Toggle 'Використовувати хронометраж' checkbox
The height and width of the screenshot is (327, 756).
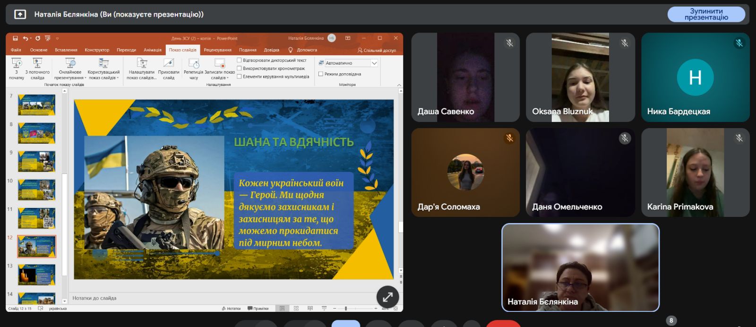[240, 69]
